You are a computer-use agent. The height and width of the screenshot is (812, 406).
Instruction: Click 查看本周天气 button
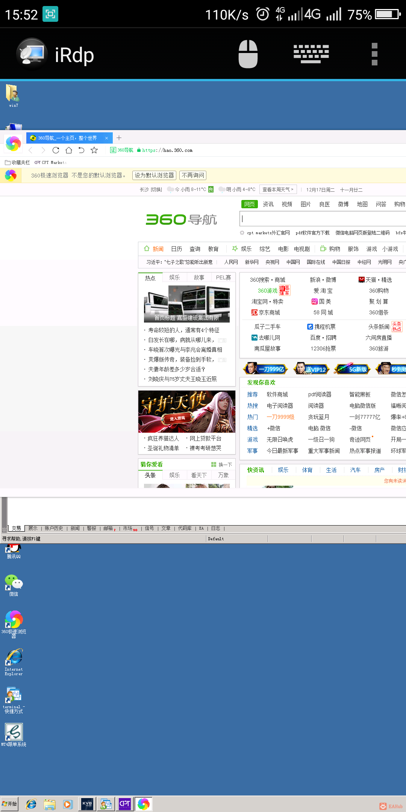278,189
